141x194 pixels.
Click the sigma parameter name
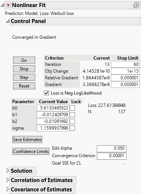point(18,128)
